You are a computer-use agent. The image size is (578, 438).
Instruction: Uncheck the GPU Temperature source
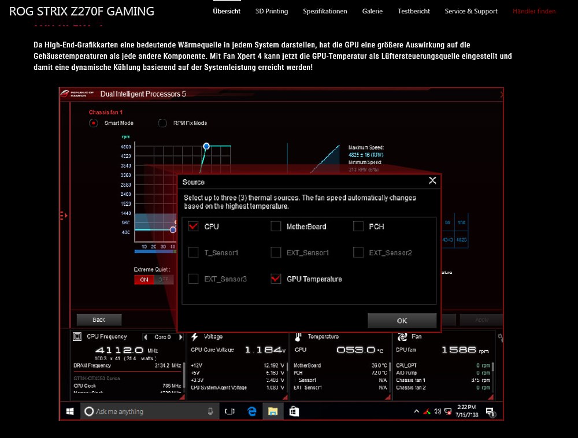[x=276, y=279]
